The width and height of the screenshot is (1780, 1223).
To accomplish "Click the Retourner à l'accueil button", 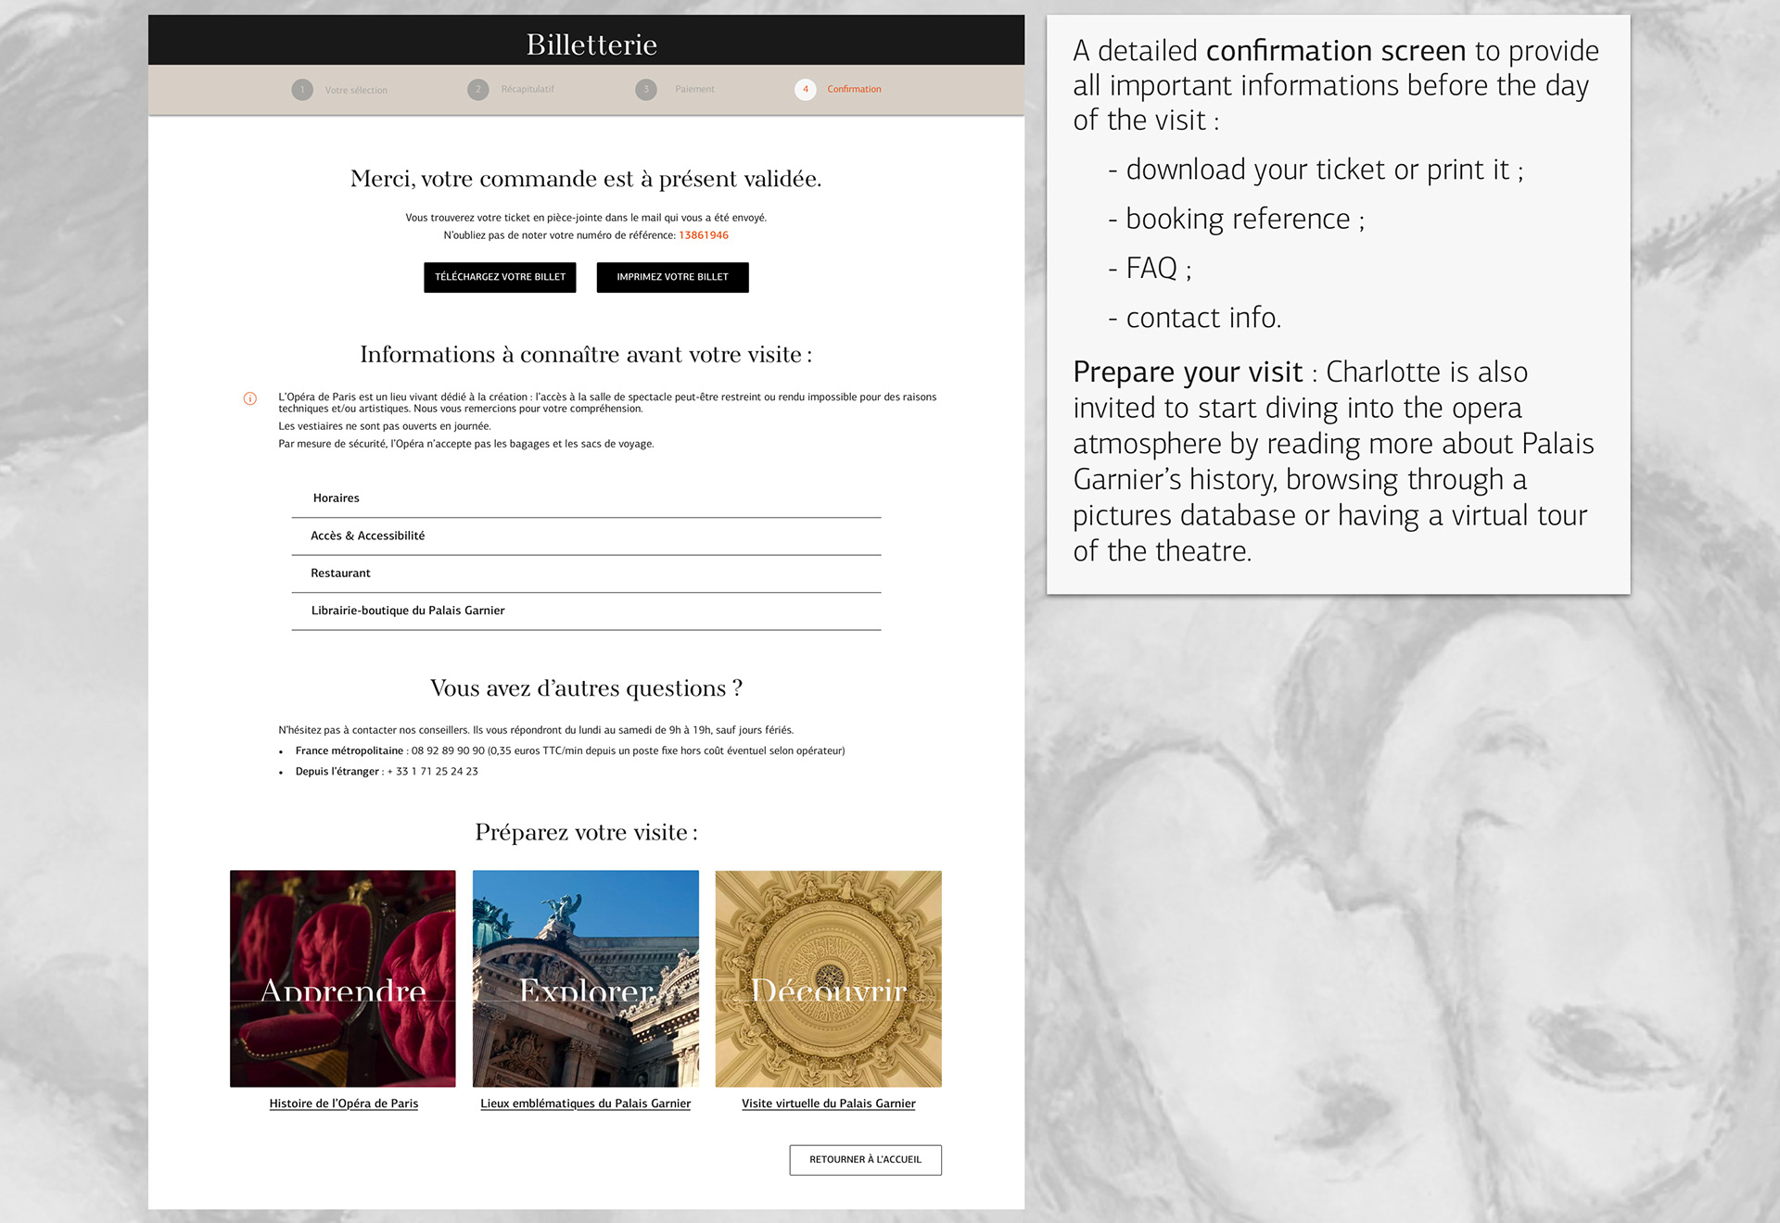I will pyautogui.click(x=866, y=1160).
